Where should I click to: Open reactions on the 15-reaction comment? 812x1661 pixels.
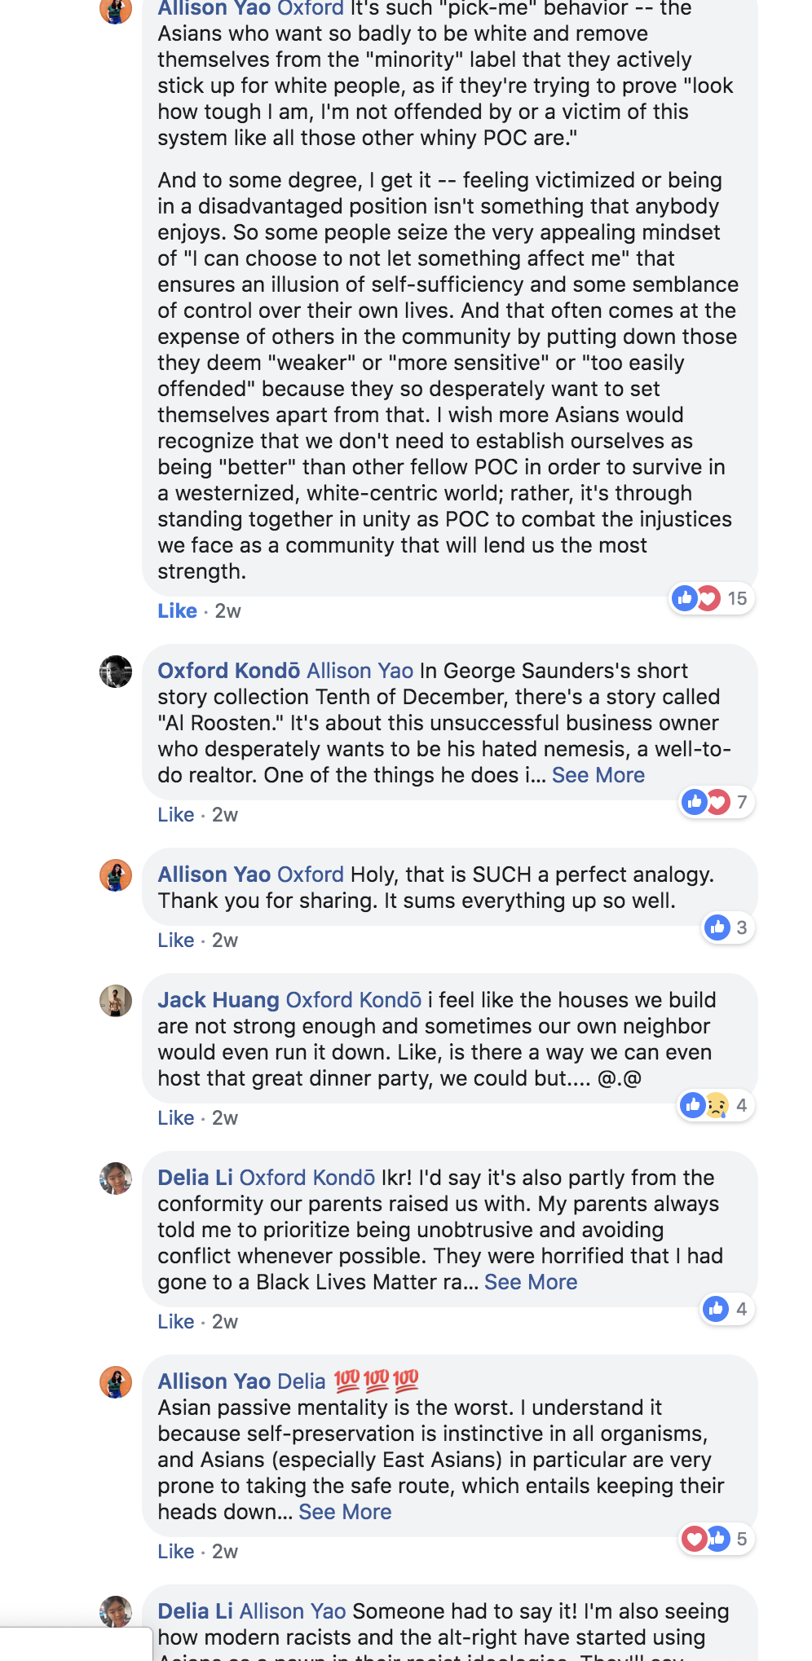(x=710, y=598)
